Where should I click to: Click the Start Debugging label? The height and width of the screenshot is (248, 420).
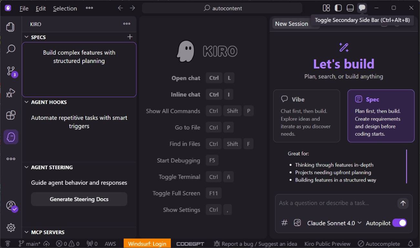point(179,160)
